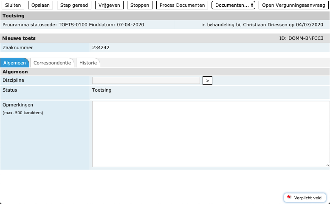330x204 pixels.
Task: Open the Historie tab
Action: tap(88, 63)
